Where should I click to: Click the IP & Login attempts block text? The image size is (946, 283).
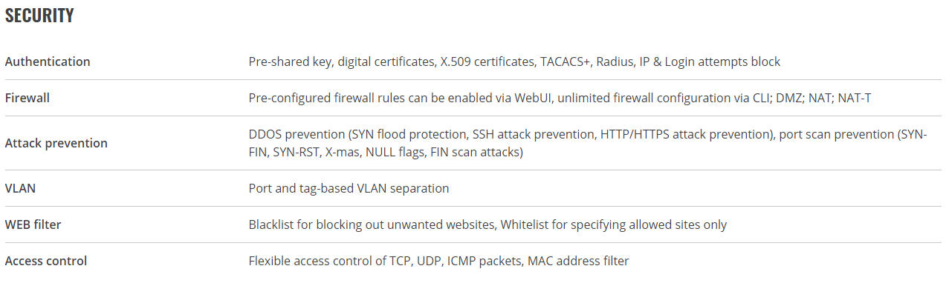coord(709,61)
